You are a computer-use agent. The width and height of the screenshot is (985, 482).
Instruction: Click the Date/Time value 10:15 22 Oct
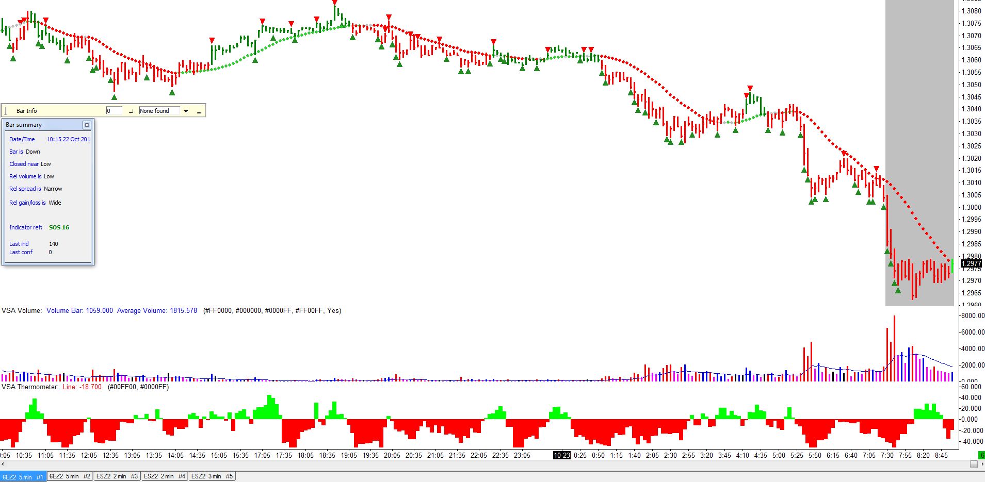click(x=69, y=139)
